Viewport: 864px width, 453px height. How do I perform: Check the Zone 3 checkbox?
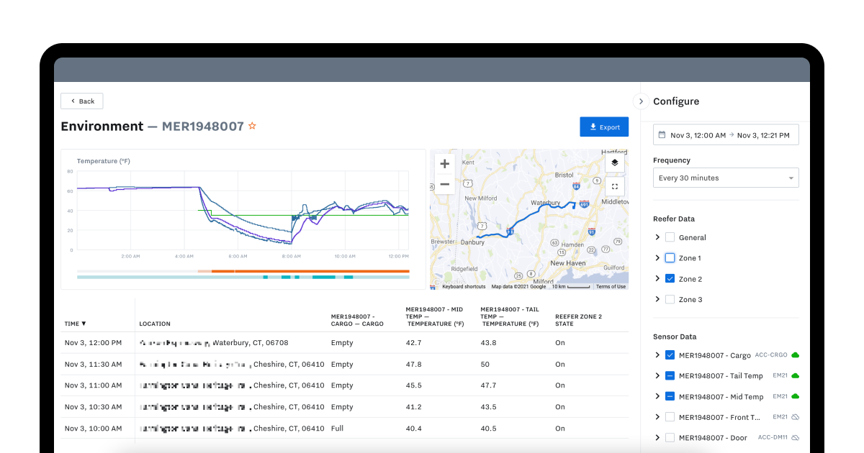[x=670, y=299]
